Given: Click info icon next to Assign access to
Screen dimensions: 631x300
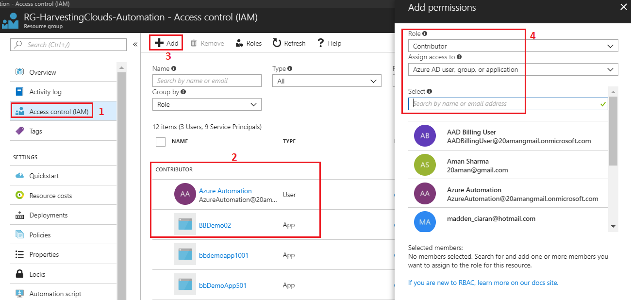Looking at the screenshot, I should tap(459, 57).
